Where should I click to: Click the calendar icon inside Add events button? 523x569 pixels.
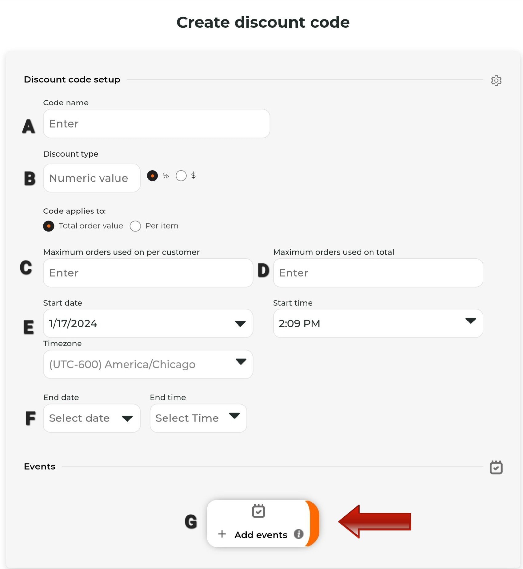click(x=259, y=511)
